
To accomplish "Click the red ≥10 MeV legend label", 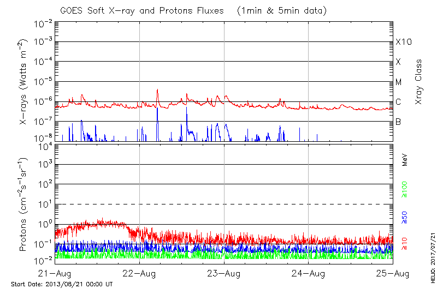I will coord(405,244).
